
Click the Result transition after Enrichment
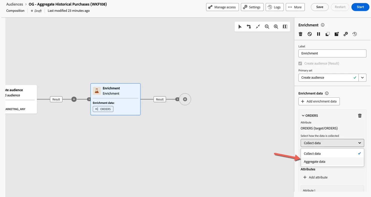(160, 99)
